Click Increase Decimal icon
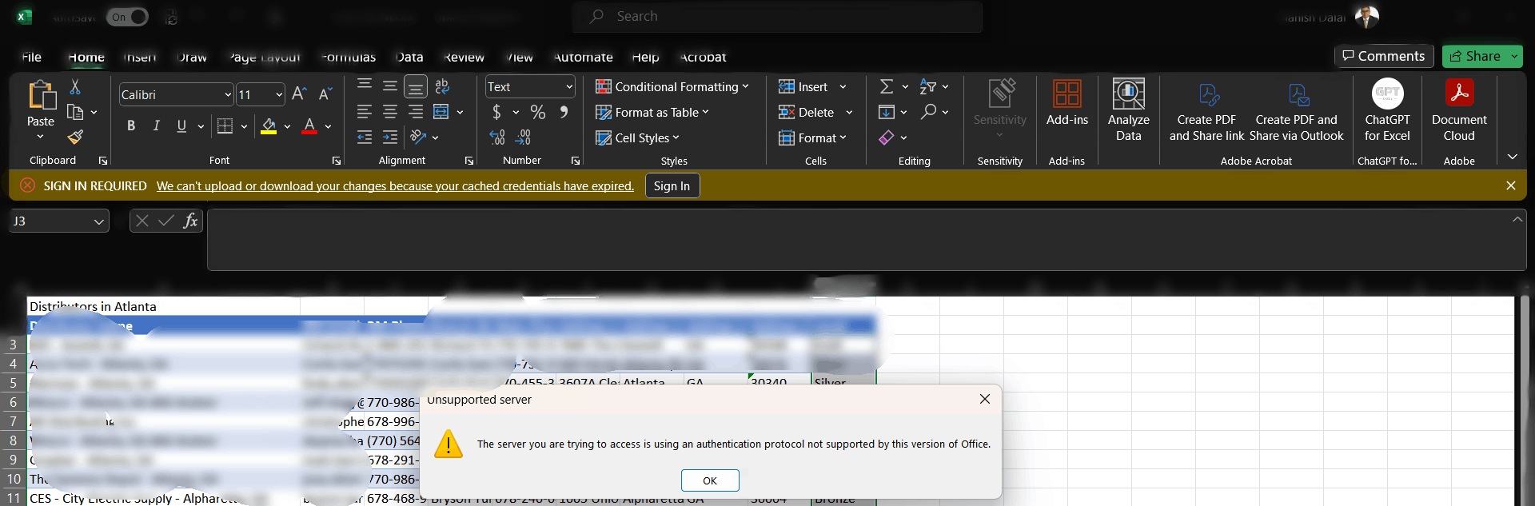The width and height of the screenshot is (1535, 506). coord(496,137)
